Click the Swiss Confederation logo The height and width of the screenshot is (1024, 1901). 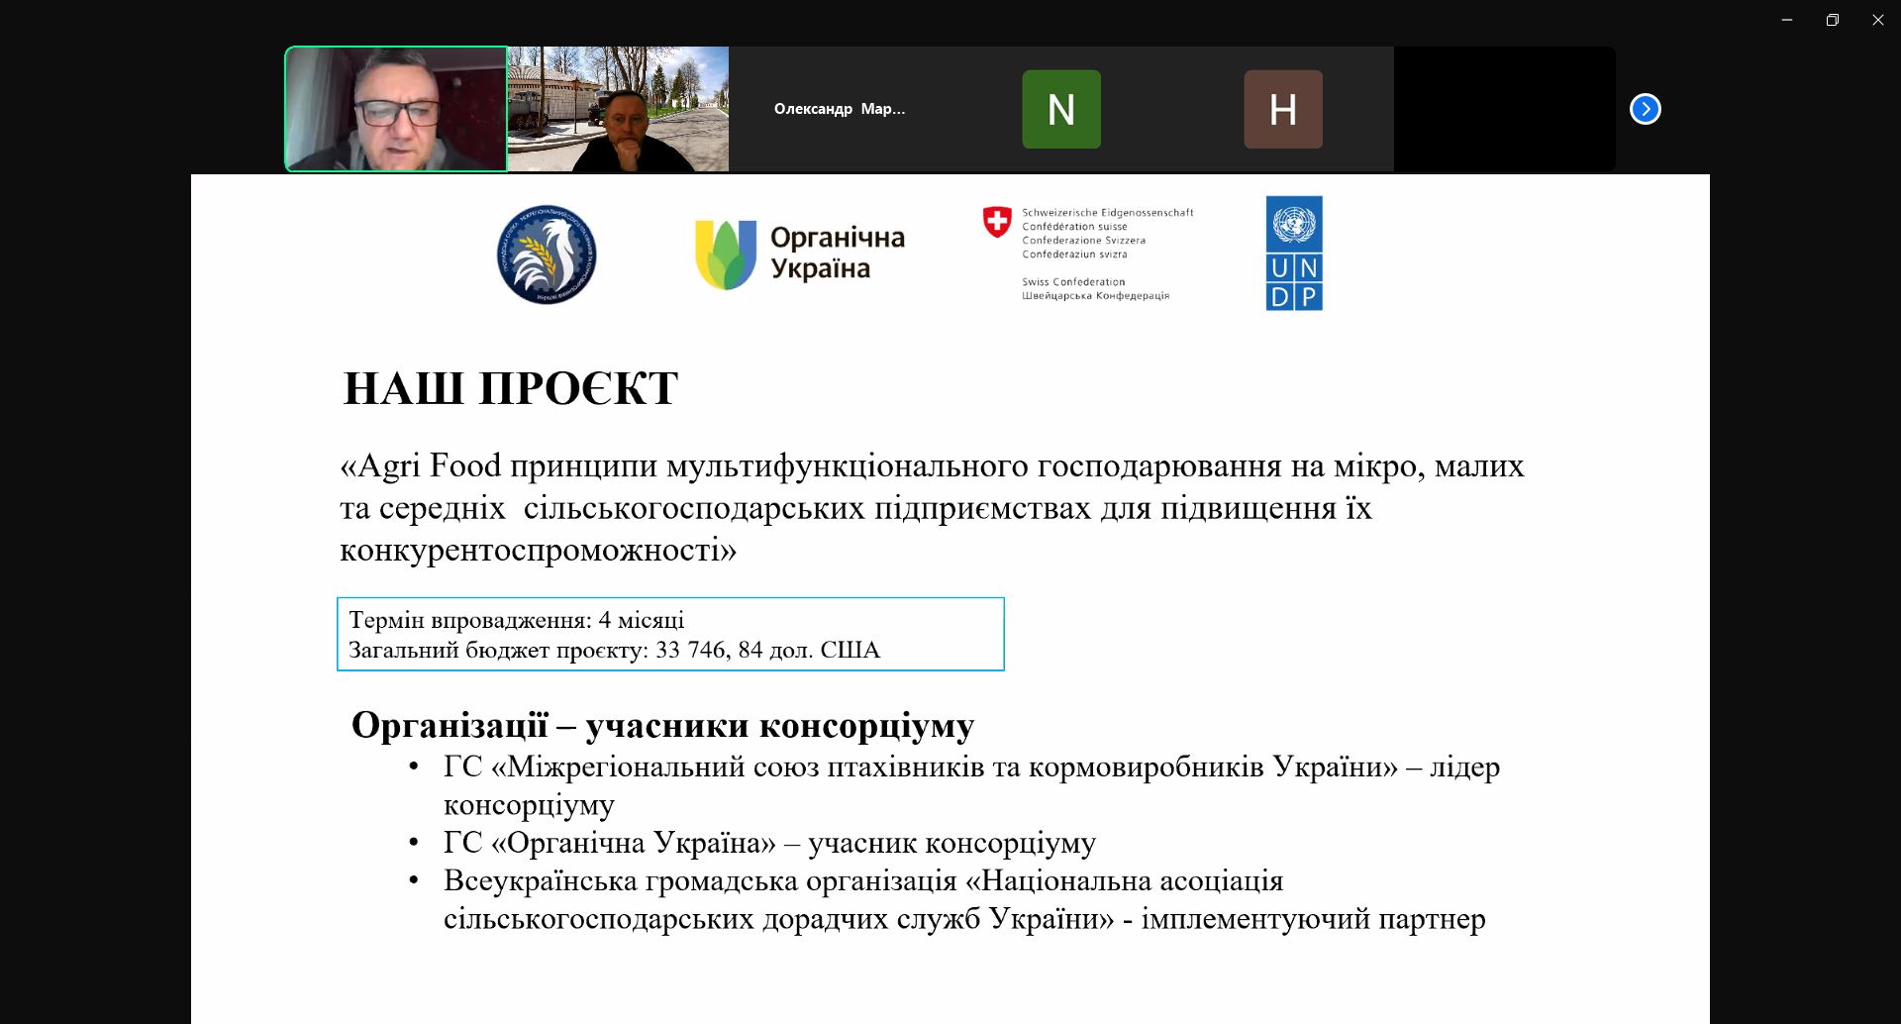[1088, 254]
